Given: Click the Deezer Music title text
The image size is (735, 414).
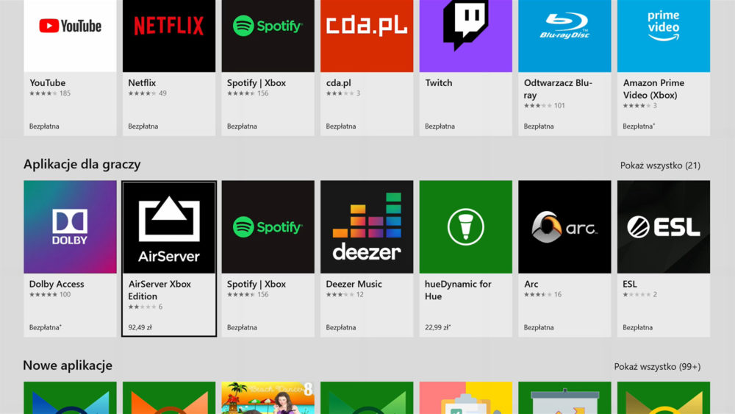Looking at the screenshot, I should pyautogui.click(x=354, y=284).
